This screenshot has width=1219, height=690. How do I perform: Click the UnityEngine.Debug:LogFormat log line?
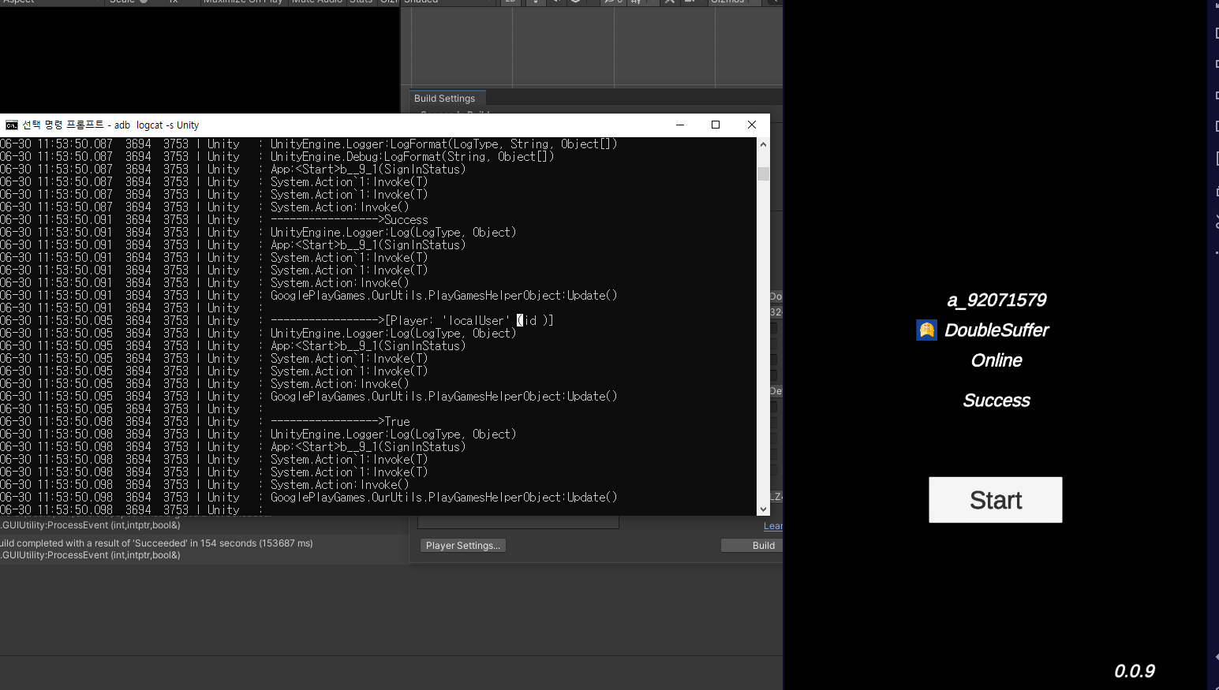412,157
